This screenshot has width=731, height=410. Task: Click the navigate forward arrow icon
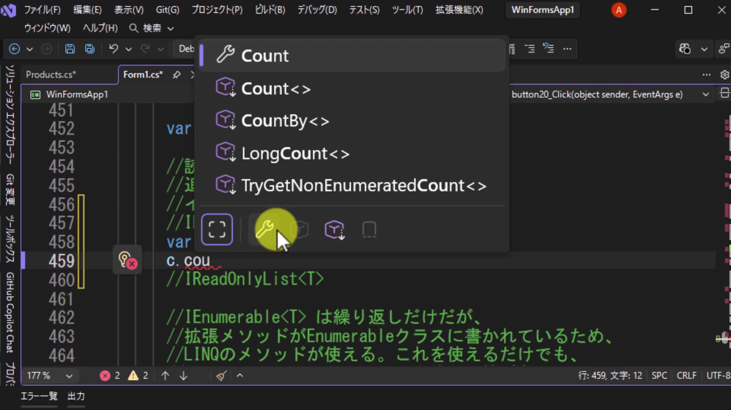pos(46,49)
